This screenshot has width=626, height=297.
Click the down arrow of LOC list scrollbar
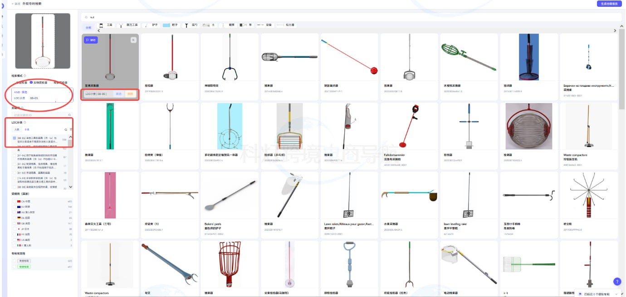tap(70, 187)
